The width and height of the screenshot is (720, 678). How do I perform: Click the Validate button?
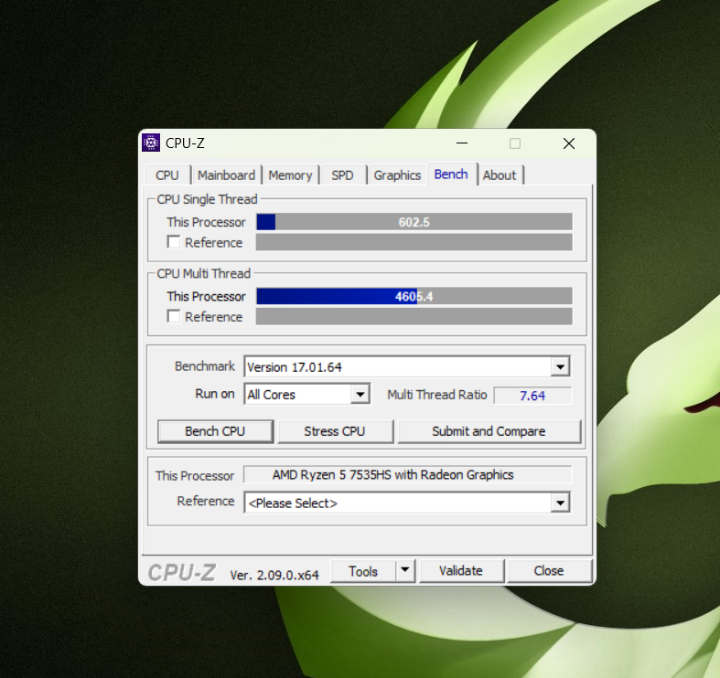tap(461, 571)
